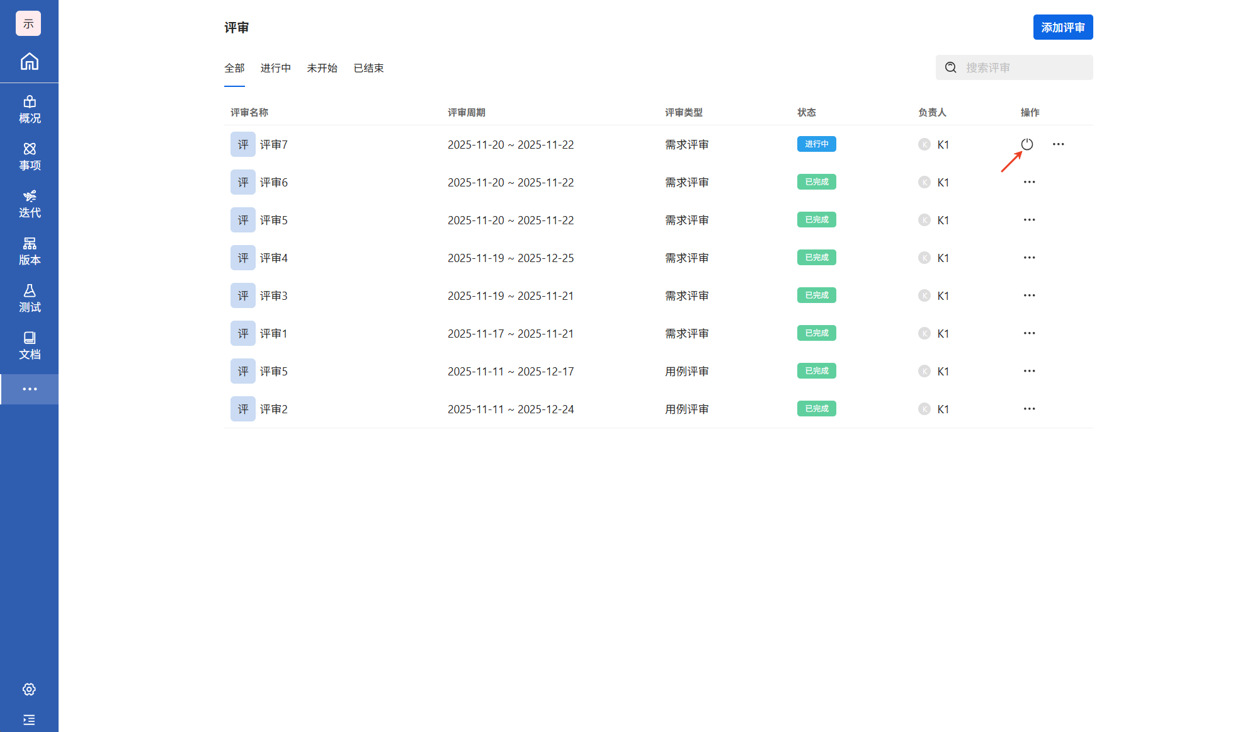Open 版本 versions in sidebar
The image size is (1257, 732).
pos(29,251)
